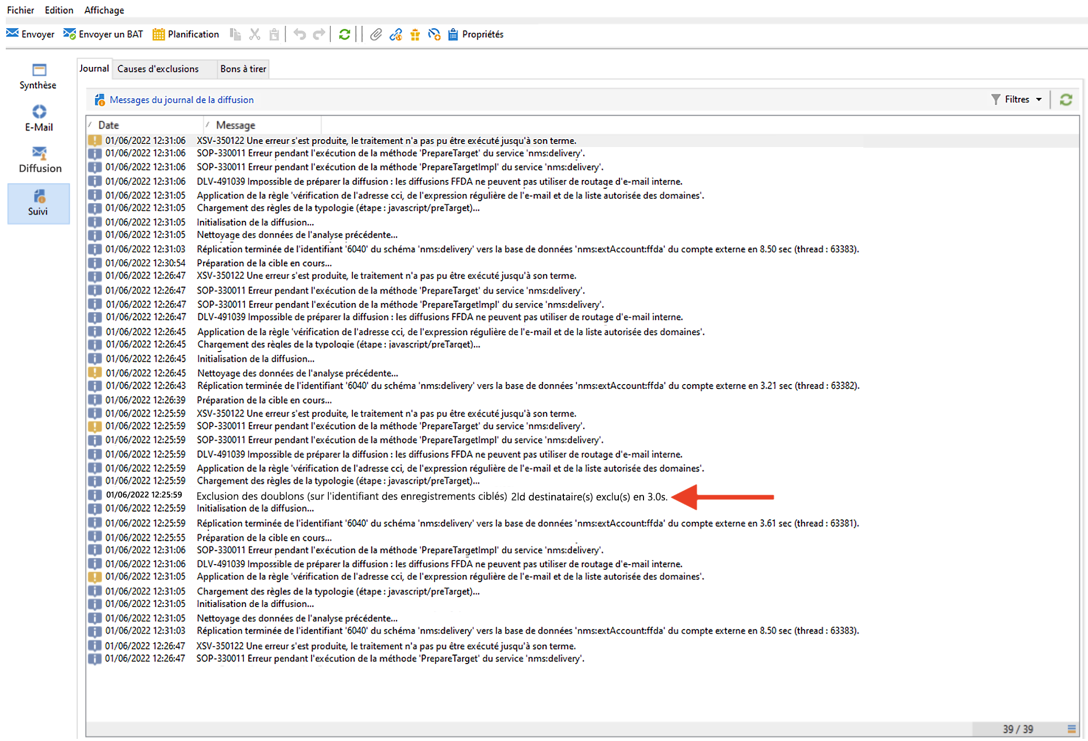Refresh the delivery log list
The height and width of the screenshot is (741, 1088).
pos(1065,99)
